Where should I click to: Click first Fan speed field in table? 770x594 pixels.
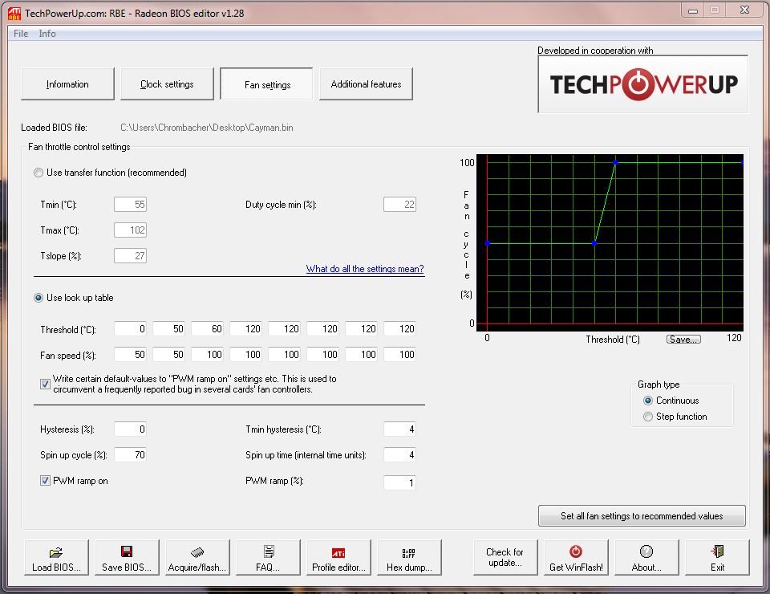click(x=130, y=354)
